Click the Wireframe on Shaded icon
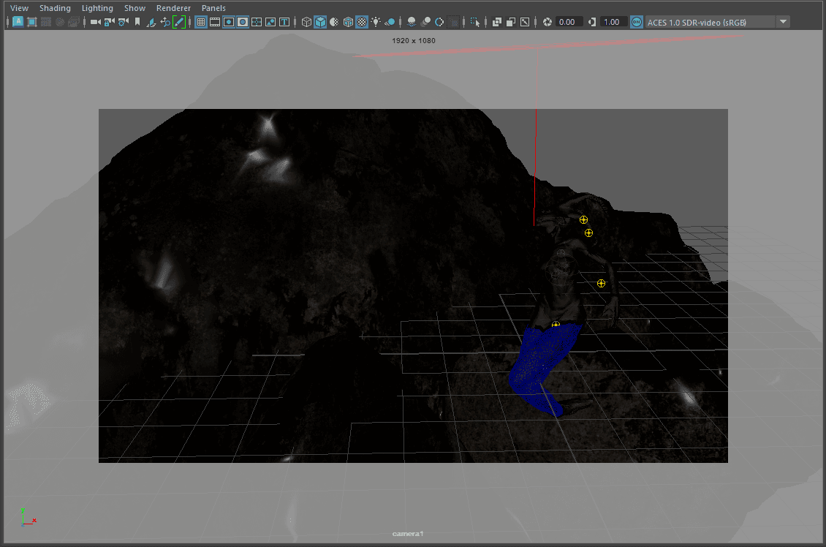 [x=348, y=22]
